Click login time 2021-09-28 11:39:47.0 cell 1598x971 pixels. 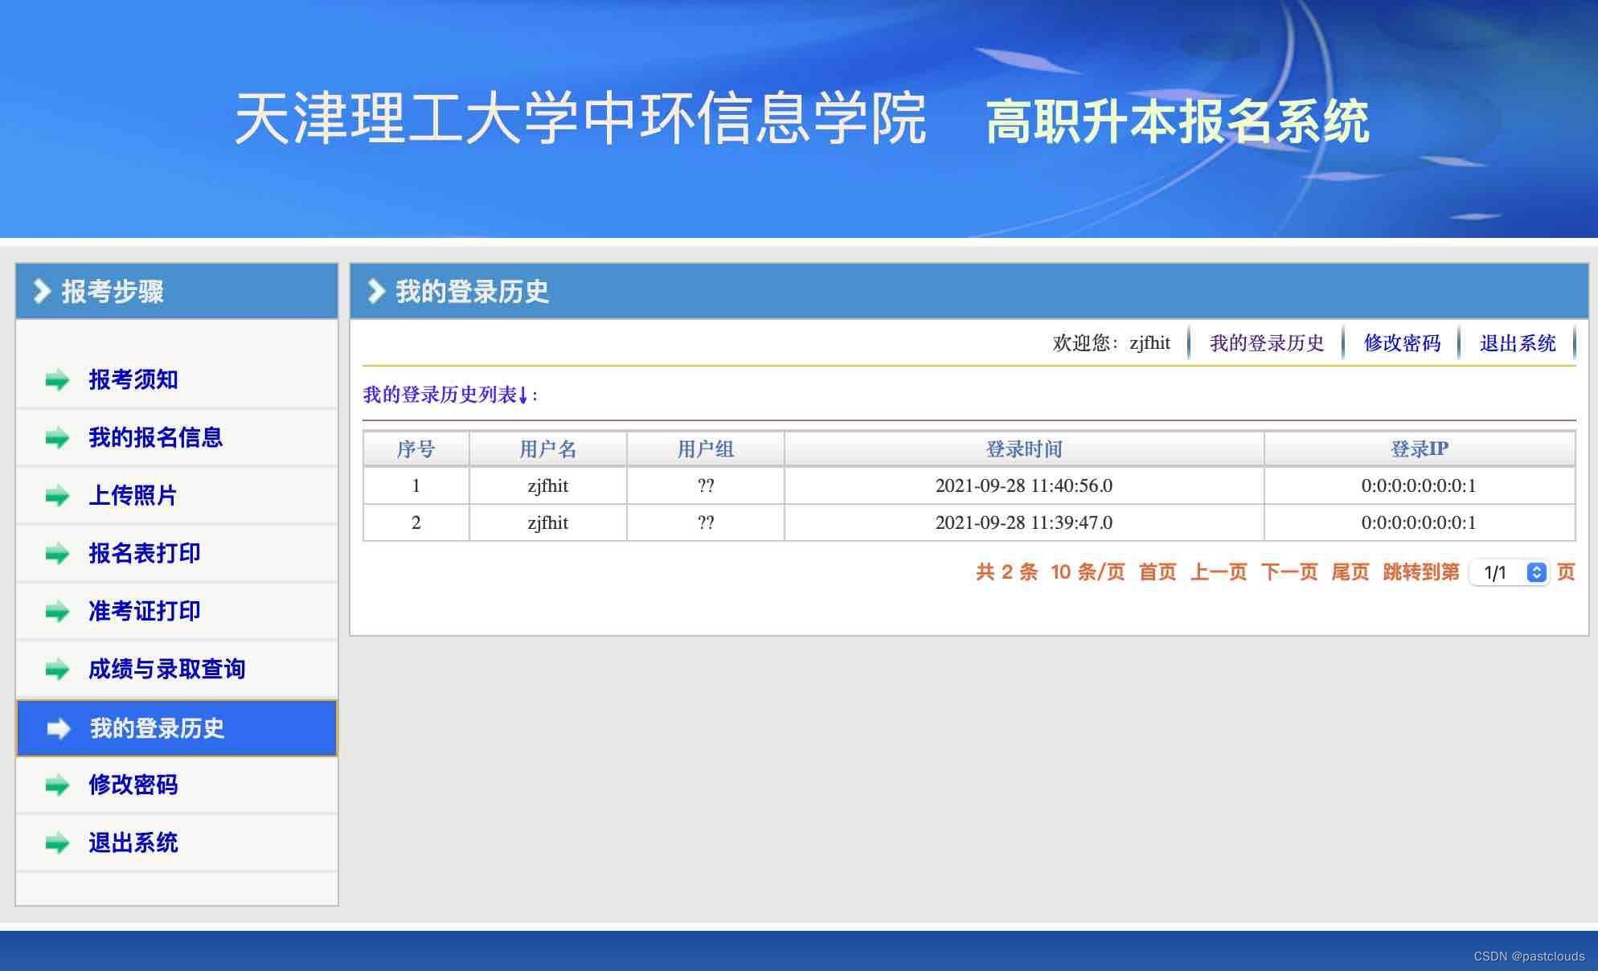pos(1024,522)
